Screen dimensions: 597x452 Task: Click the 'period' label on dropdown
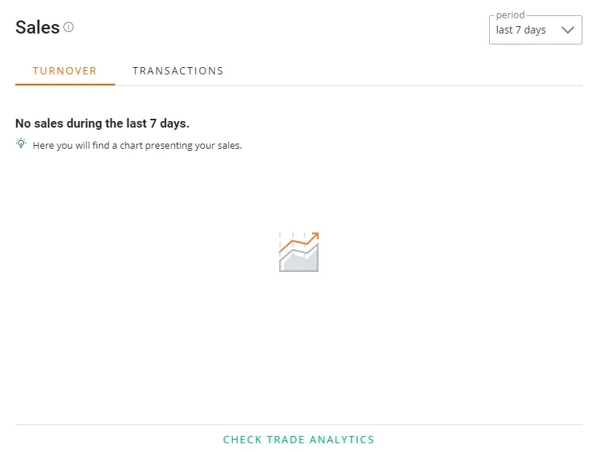pos(510,15)
